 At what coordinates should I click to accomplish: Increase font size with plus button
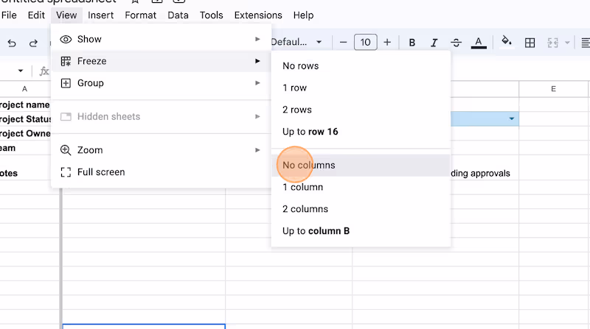[x=386, y=43]
